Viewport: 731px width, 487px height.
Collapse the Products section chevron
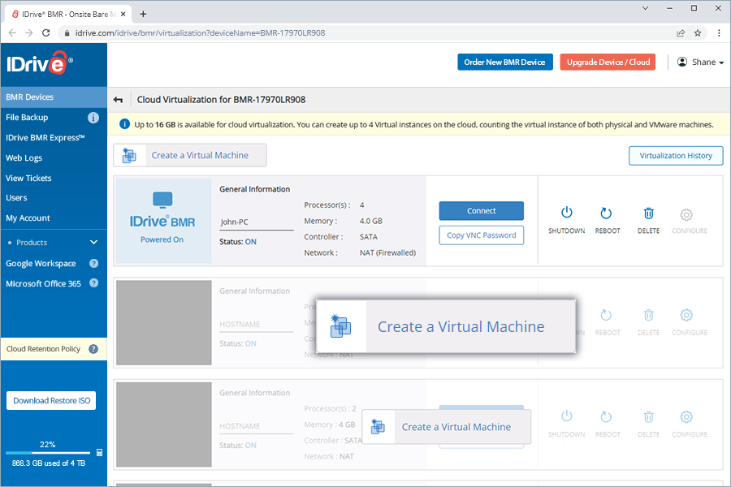93,243
